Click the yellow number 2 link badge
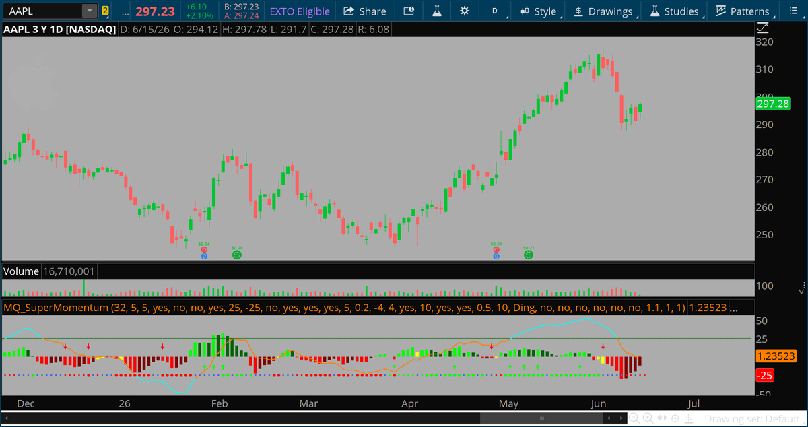Screen dimensions: 808x427 (x=105, y=11)
